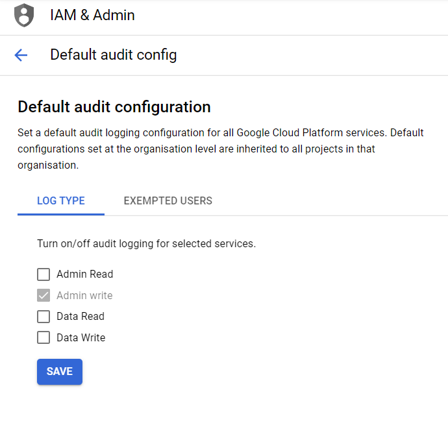Go back using the left arrow
448x425 pixels.
[x=21, y=55]
